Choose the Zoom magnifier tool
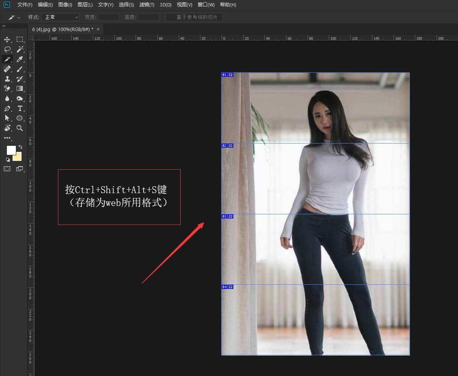 pos(20,128)
